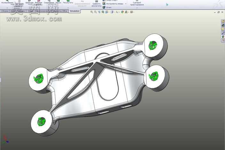Expand the dropdown arrow under Сценарий проектирования

tap(137, 8)
